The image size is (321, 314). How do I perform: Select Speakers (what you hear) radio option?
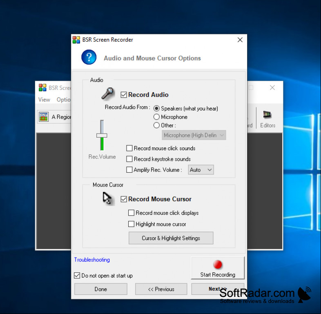[x=156, y=108]
